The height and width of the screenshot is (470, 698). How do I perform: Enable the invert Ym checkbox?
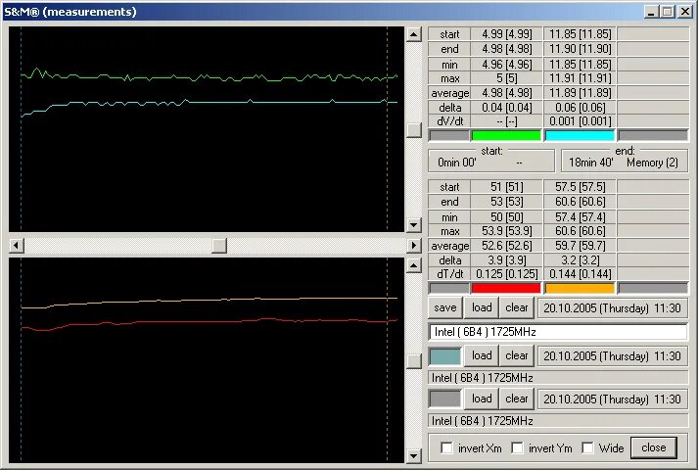click(517, 447)
